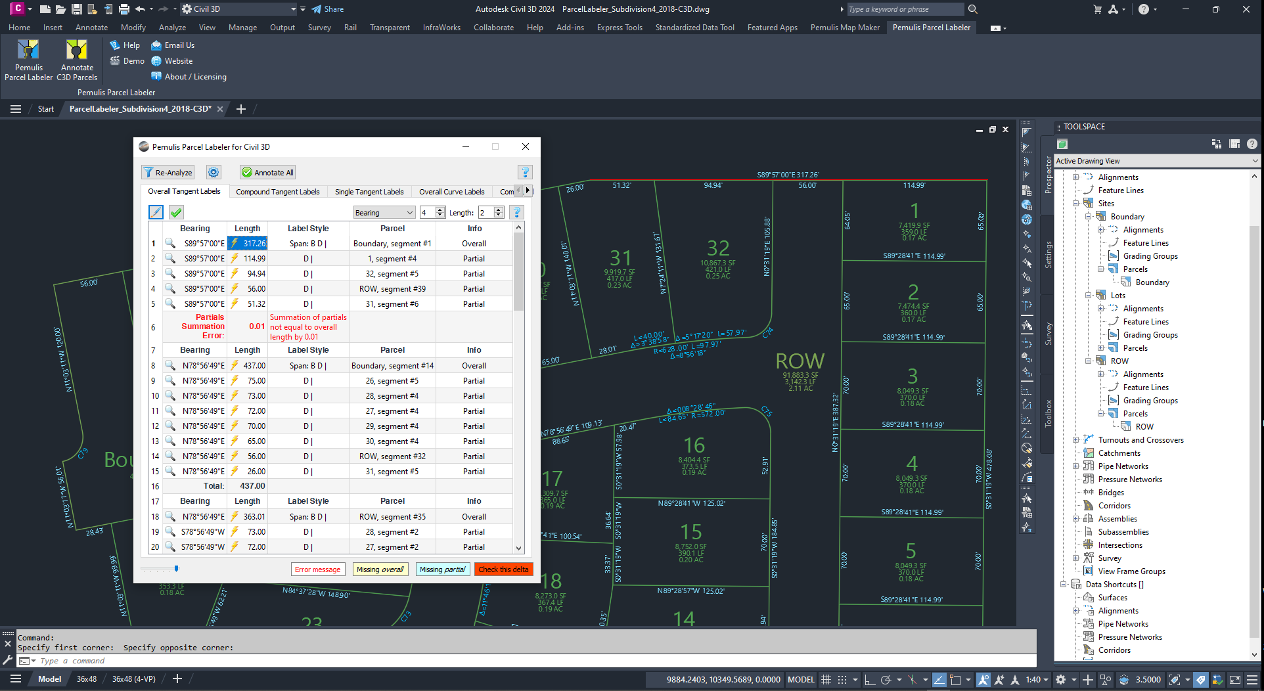The height and width of the screenshot is (691, 1264).
Task: Open the Annotate ribbon tab
Action: (91, 28)
